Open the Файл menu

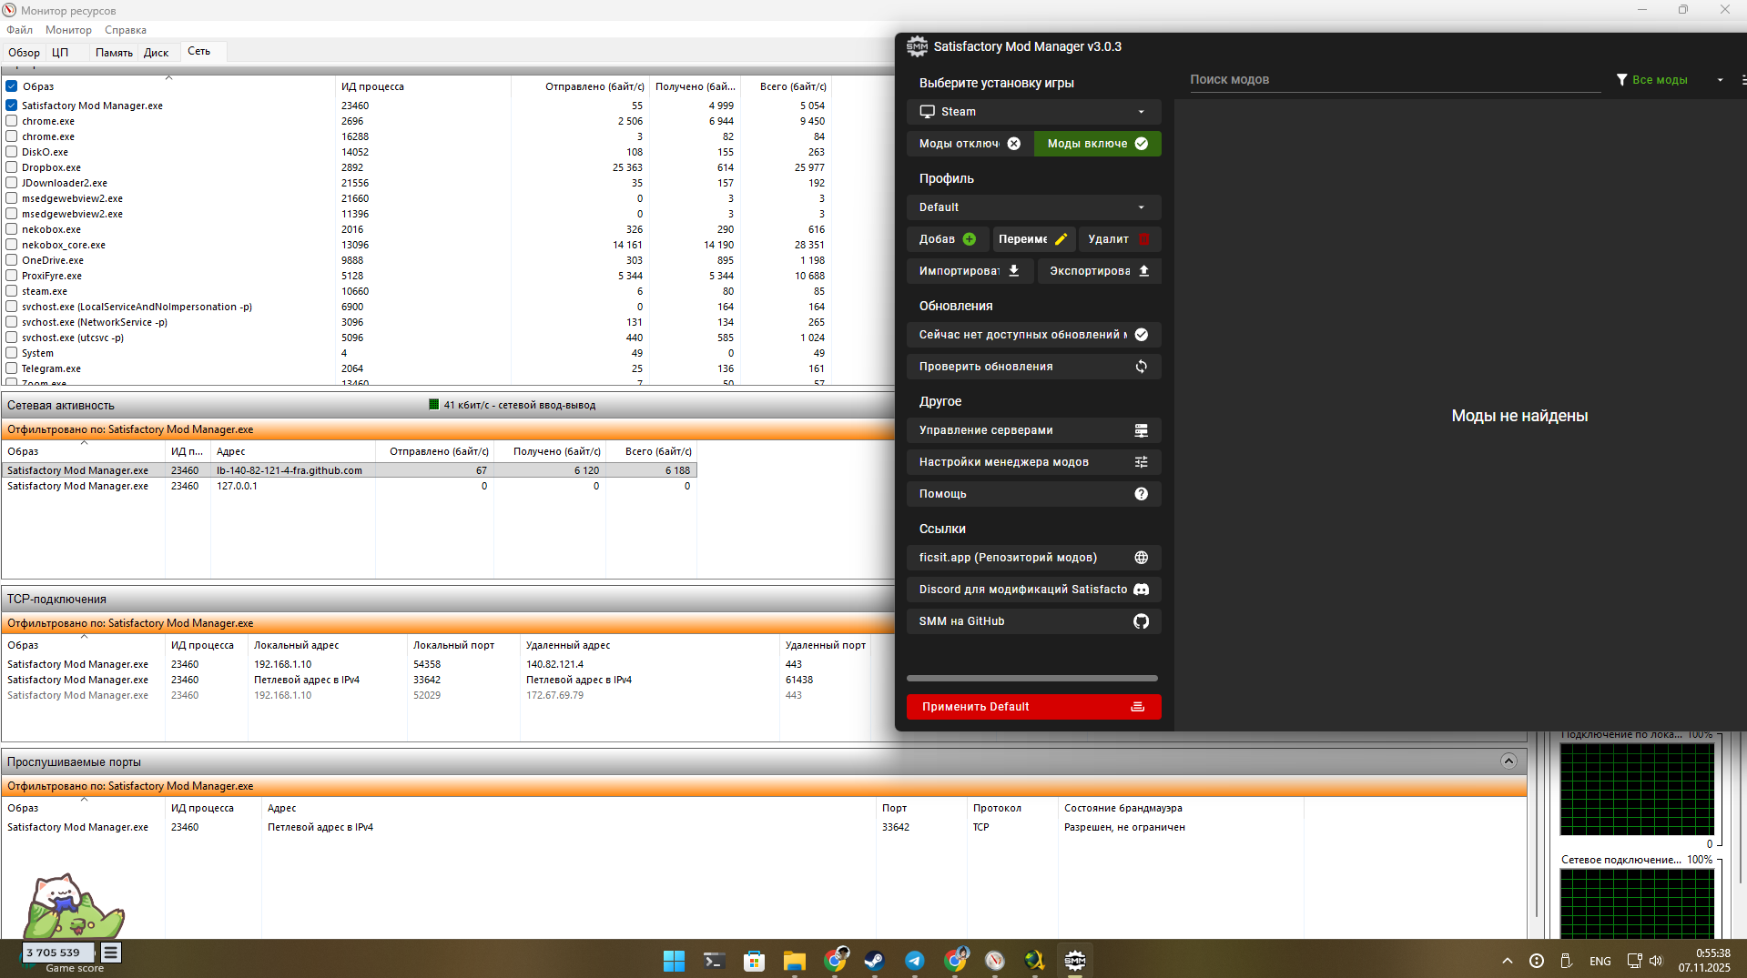(x=20, y=30)
